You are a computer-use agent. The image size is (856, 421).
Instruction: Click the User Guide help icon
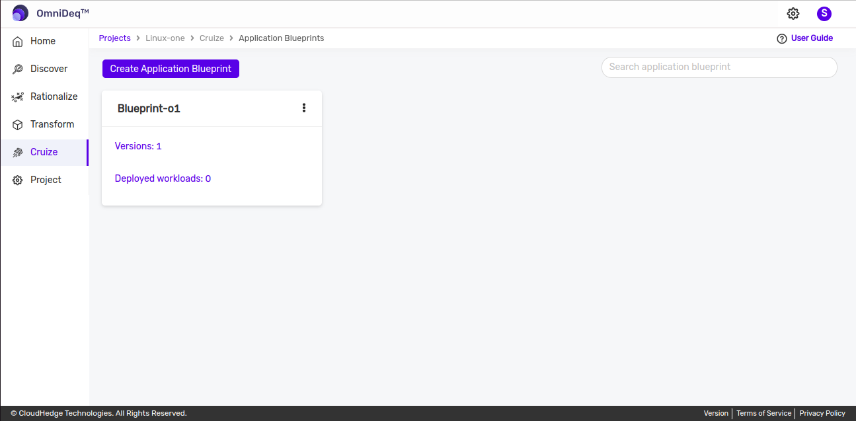pos(782,38)
